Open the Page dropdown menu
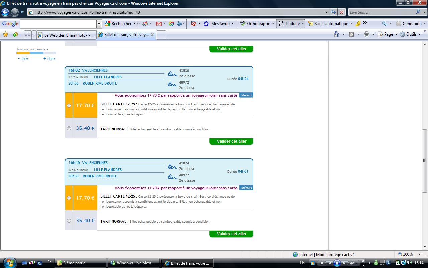This screenshot has height=268, width=428. pos(388,34)
